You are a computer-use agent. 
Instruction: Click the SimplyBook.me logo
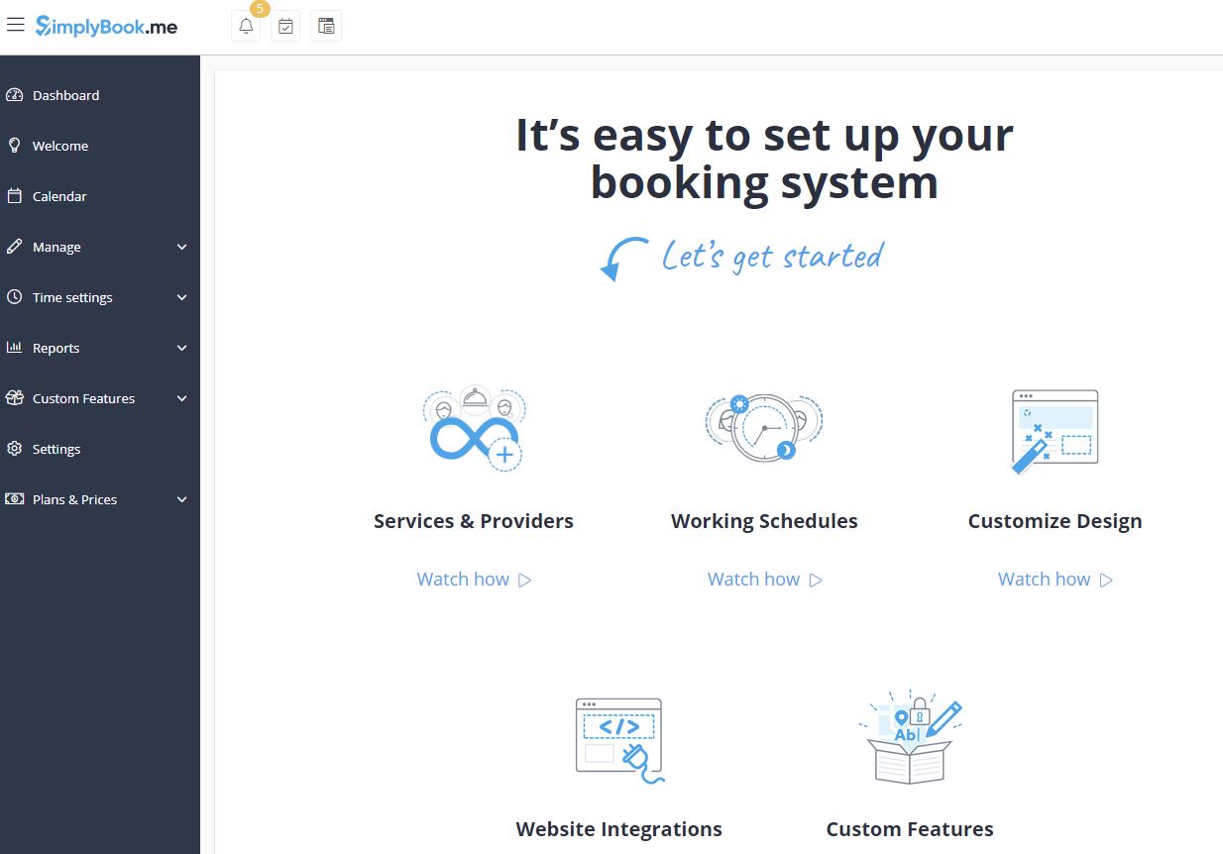(107, 27)
